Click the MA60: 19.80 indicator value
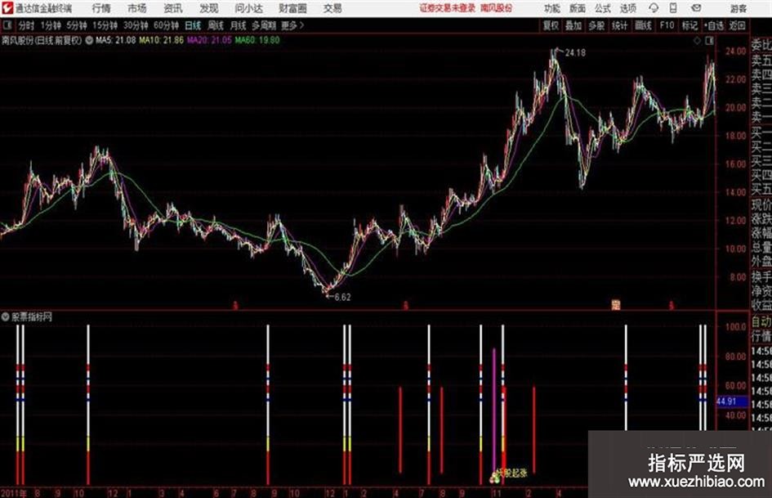Image resolution: width=772 pixels, height=498 pixels. point(257,40)
